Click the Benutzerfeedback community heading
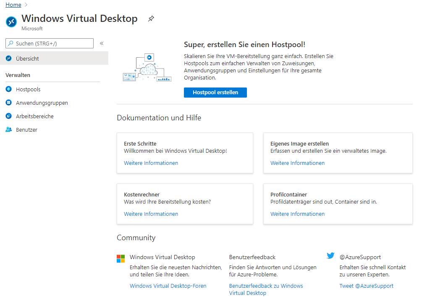The height and width of the screenshot is (305, 422). point(252,257)
